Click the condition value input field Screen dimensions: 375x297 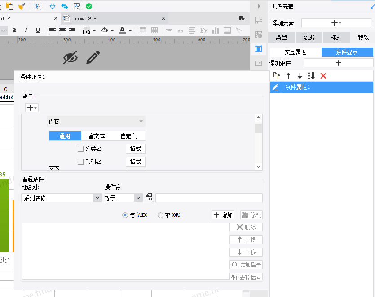209,198
